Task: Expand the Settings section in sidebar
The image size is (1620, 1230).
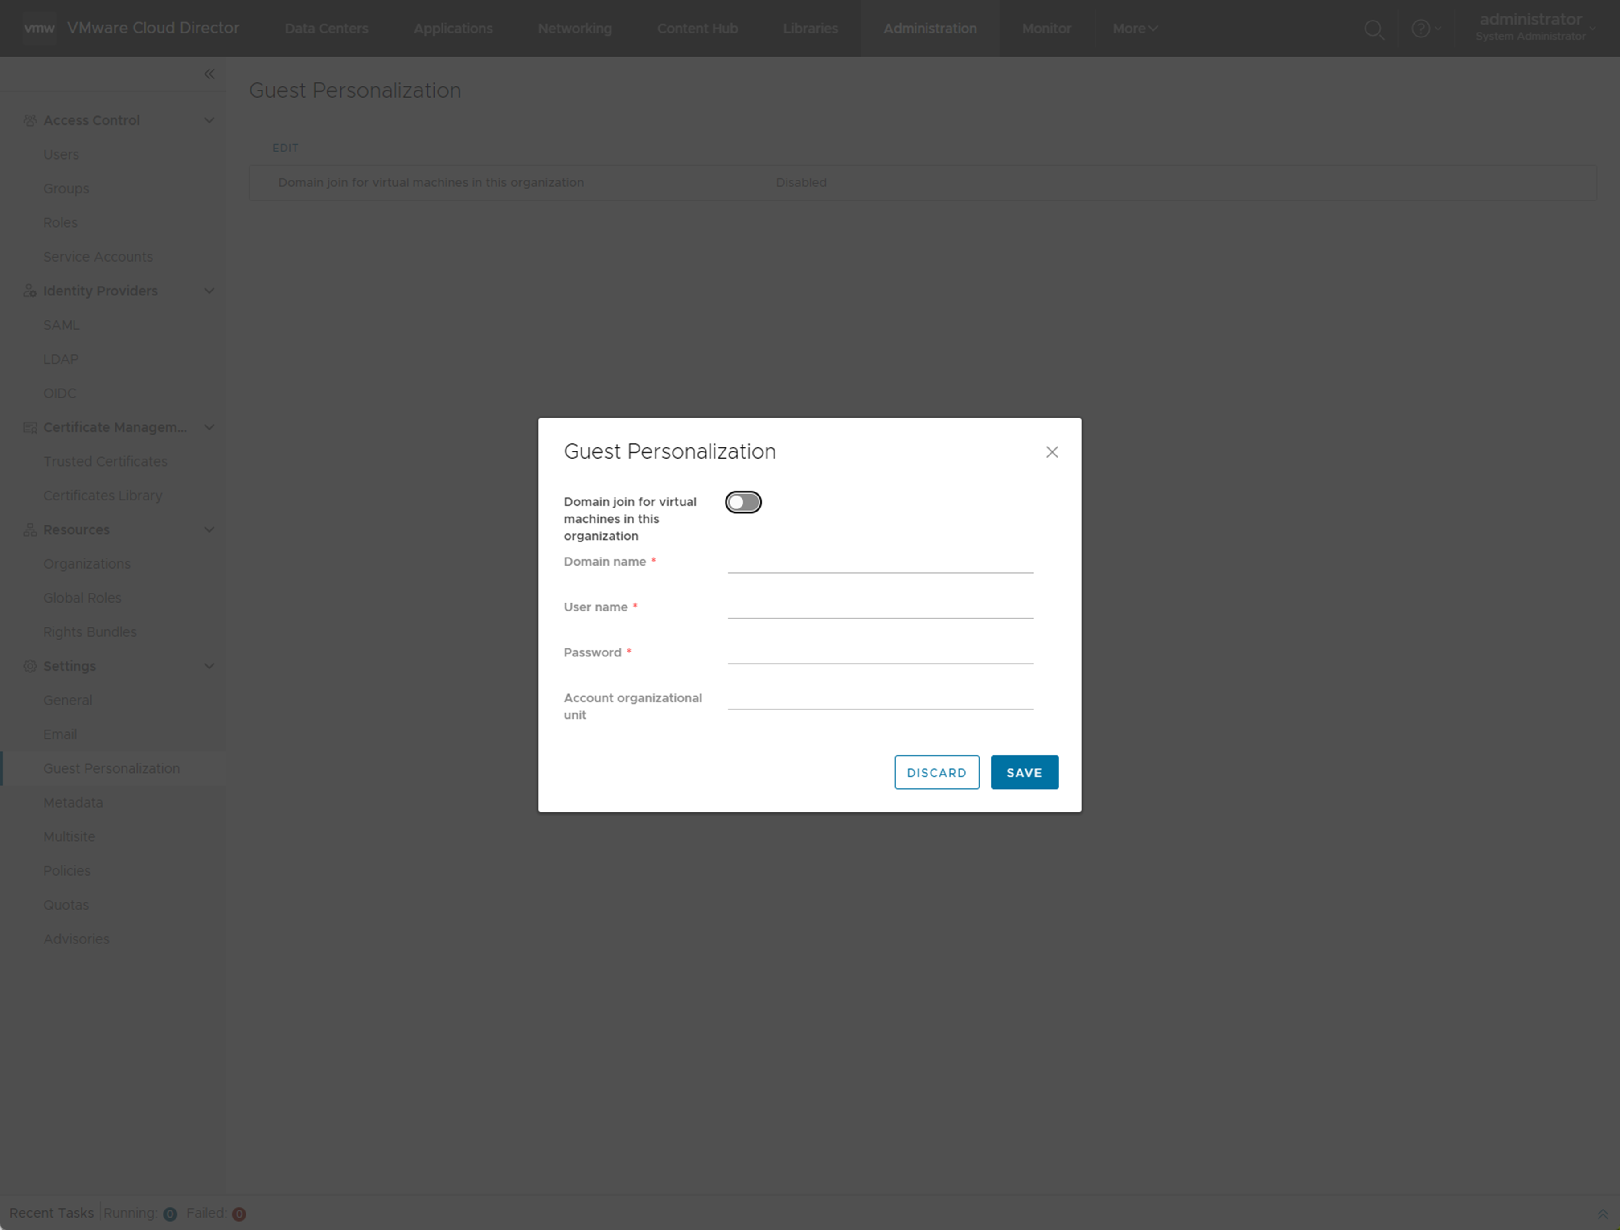Action: click(208, 665)
